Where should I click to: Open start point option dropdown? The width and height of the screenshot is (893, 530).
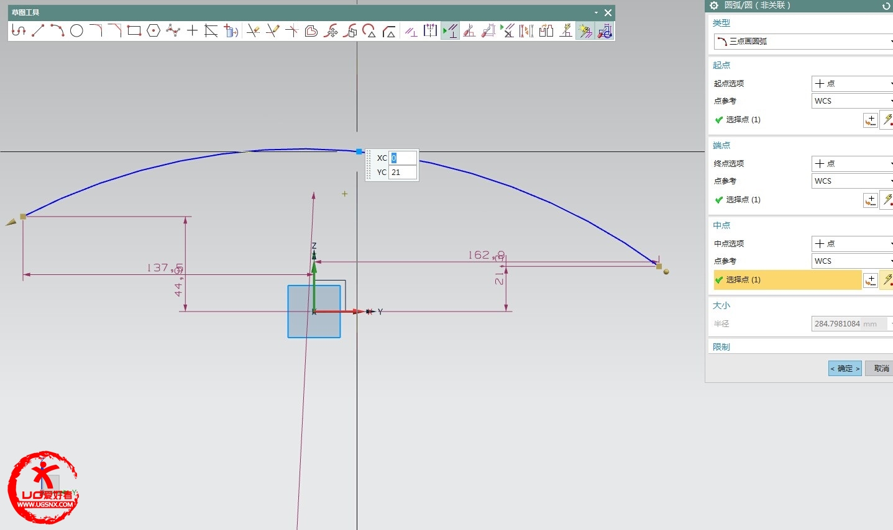click(852, 83)
